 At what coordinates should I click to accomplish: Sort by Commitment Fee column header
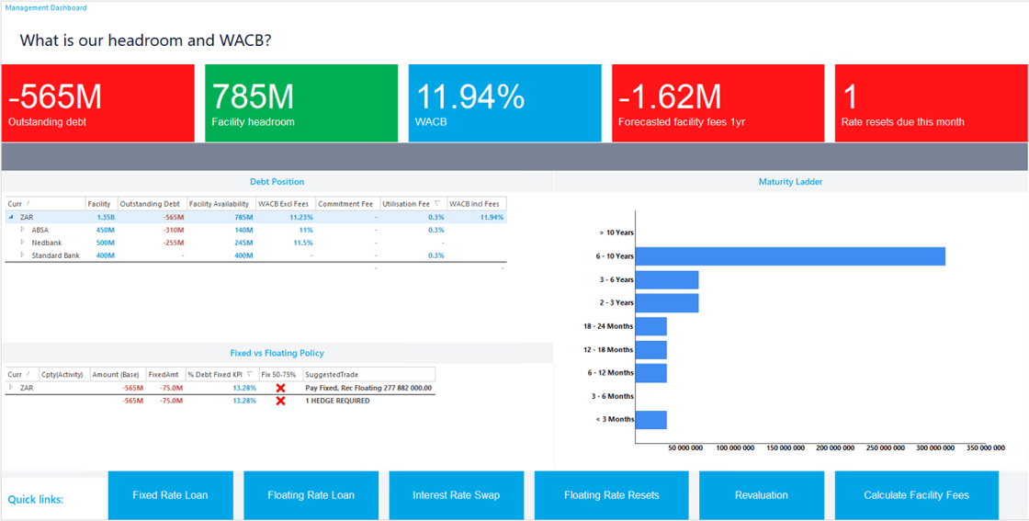pos(347,204)
